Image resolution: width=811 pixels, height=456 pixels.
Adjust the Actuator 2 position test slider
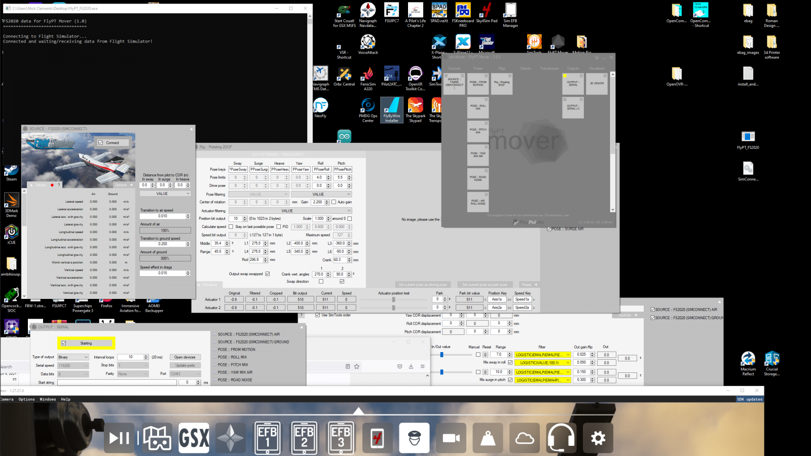click(x=393, y=308)
